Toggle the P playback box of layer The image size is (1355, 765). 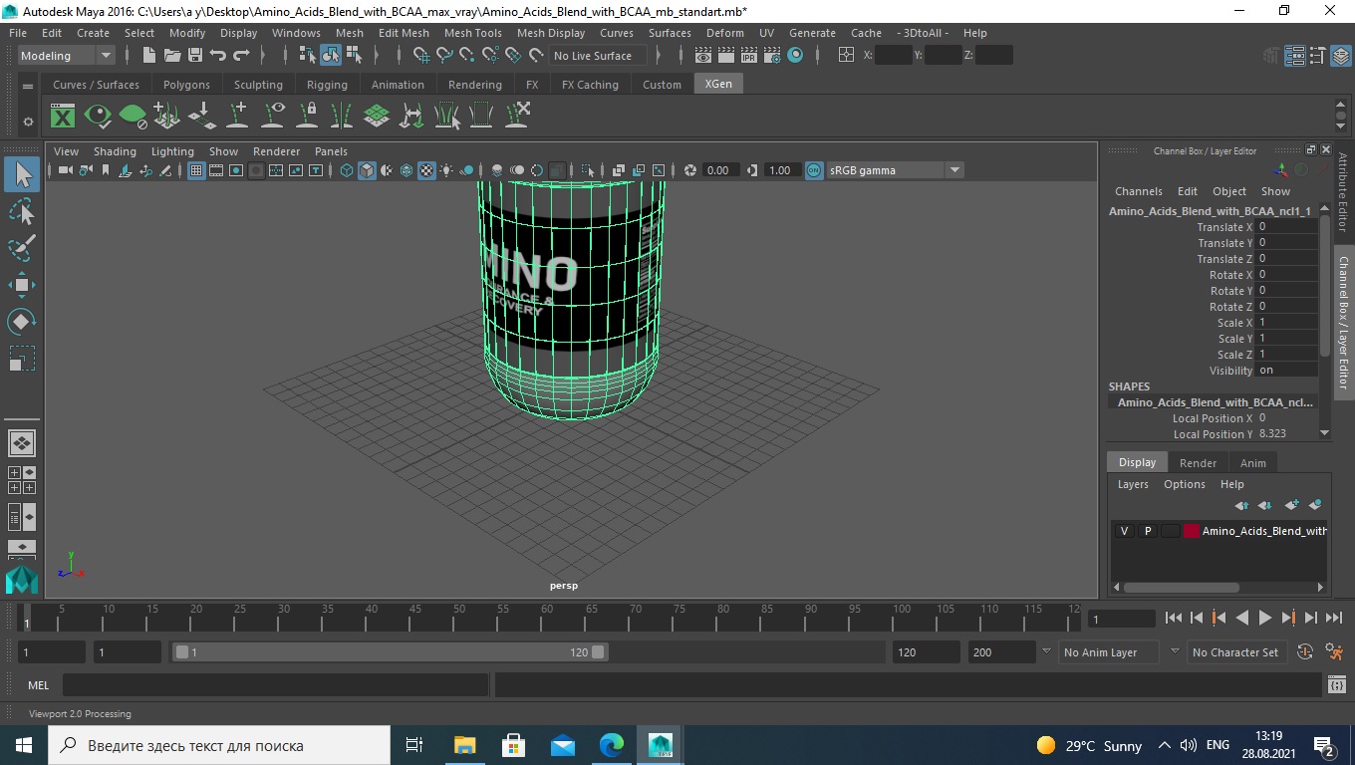tap(1147, 531)
